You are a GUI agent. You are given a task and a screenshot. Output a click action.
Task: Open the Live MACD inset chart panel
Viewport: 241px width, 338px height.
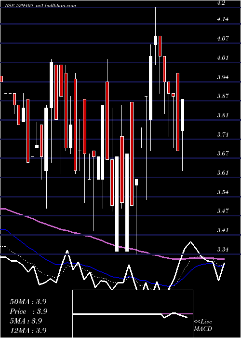point(133,314)
